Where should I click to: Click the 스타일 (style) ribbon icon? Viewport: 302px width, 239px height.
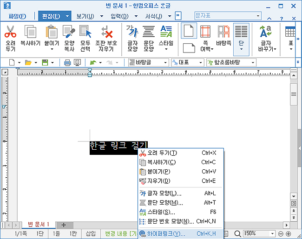166,32
